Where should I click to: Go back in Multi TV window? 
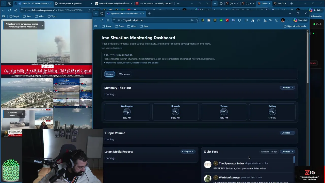click(4, 10)
